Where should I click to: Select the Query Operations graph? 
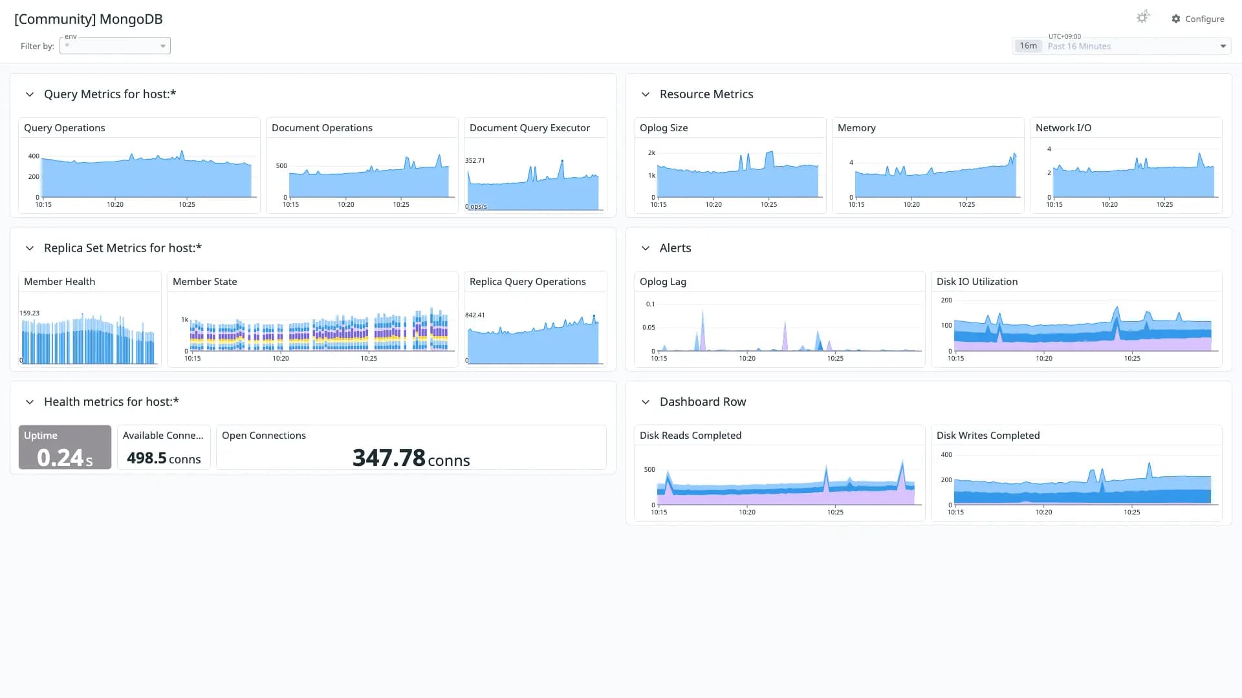coord(140,174)
